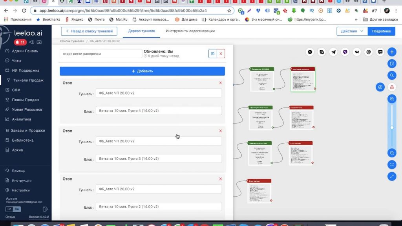Open Заказы и Продажи in sidebar
The width and height of the screenshot is (402, 226).
(x=28, y=130)
